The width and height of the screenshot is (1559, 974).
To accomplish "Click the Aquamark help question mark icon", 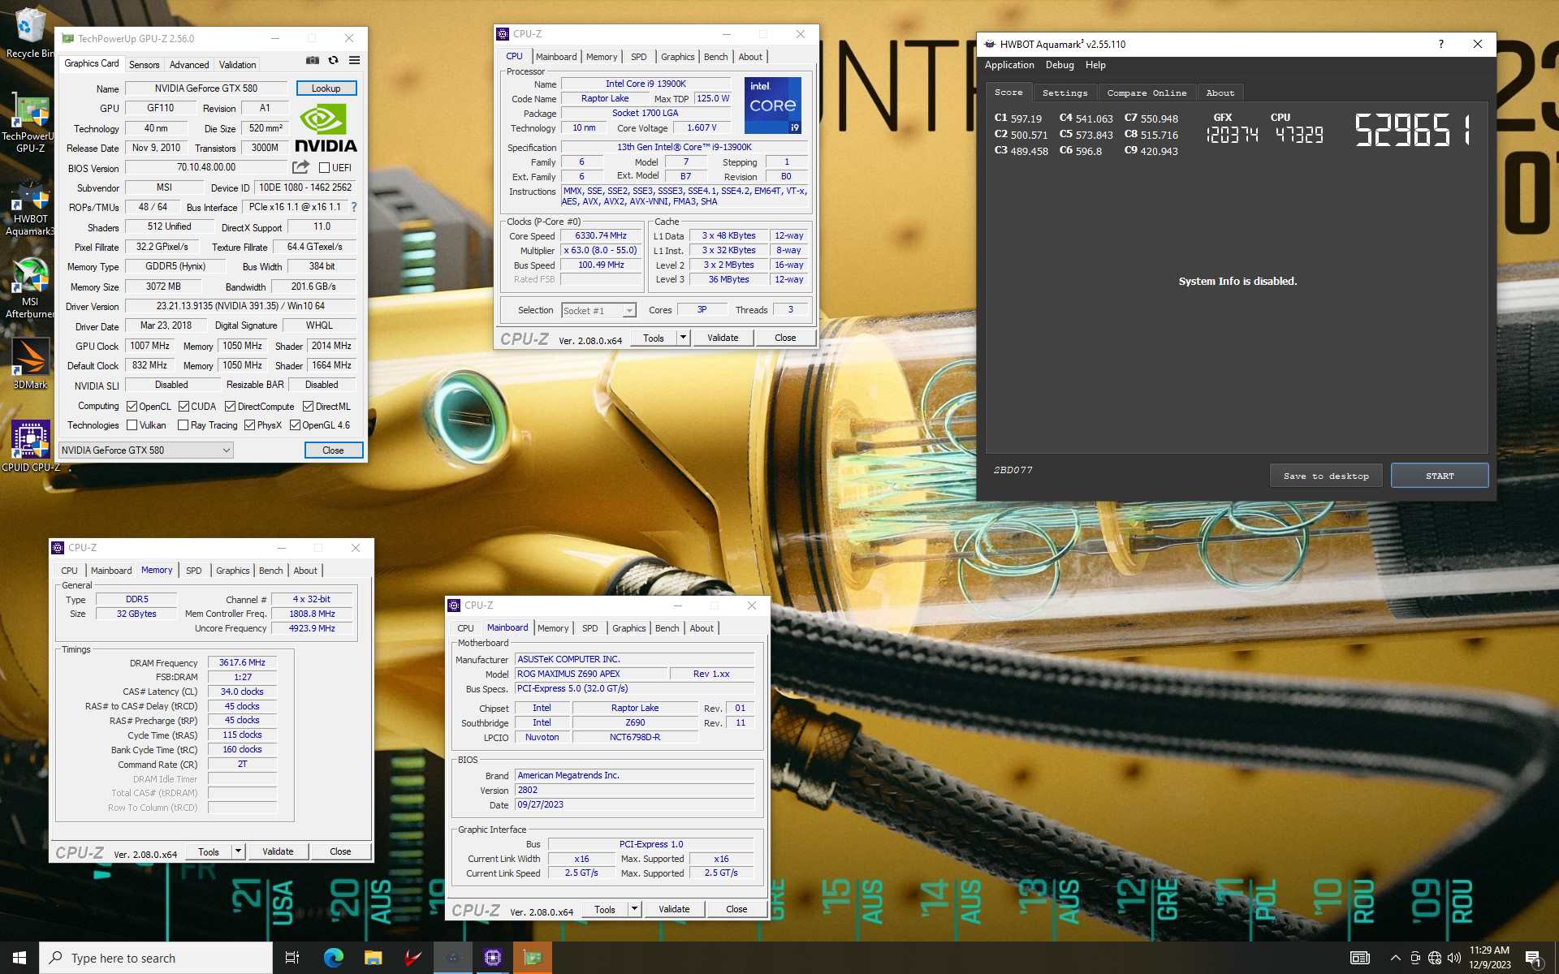I will [1441, 44].
